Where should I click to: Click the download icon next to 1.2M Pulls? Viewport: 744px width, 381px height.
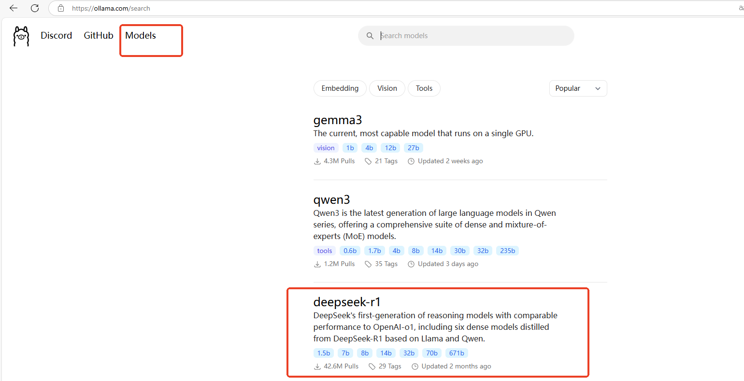tap(317, 264)
